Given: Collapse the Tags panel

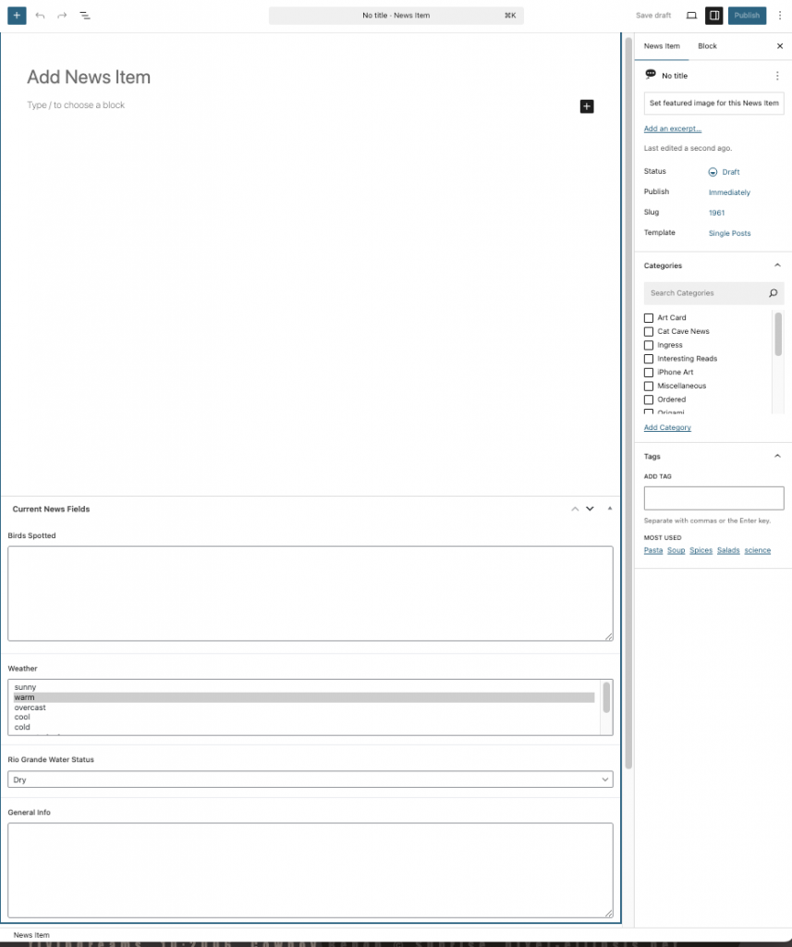Looking at the screenshot, I should [776, 456].
